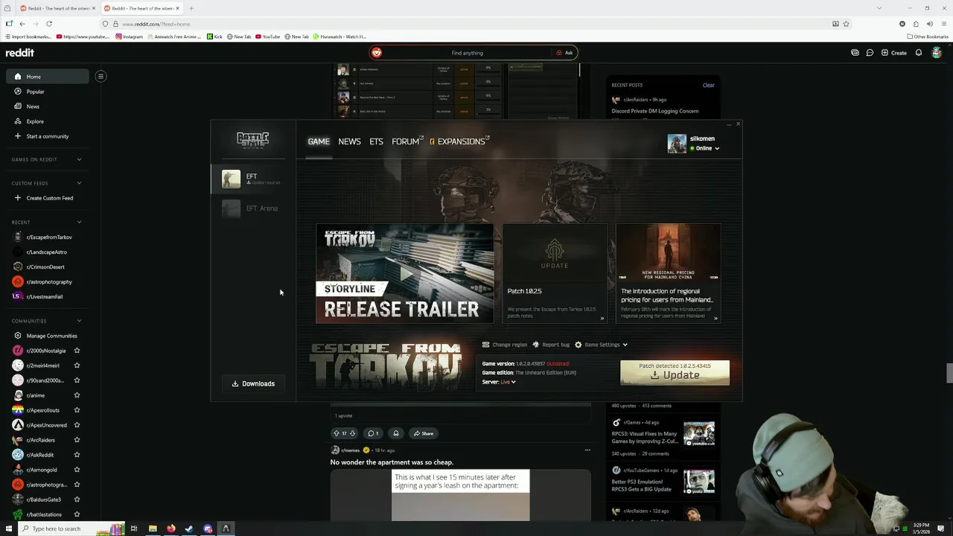Open r/LivestreamFail from recent list
This screenshot has width=953, height=536.
(x=48, y=296)
